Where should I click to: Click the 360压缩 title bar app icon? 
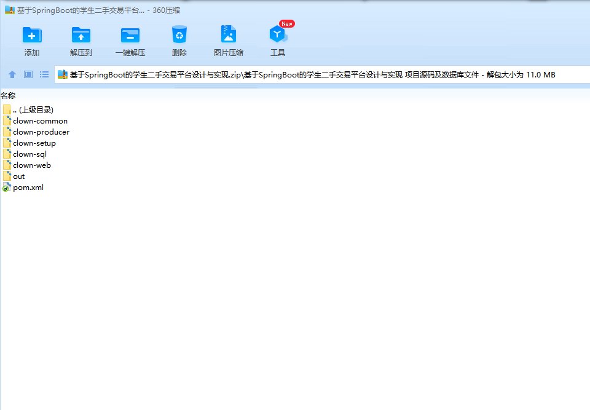point(10,10)
